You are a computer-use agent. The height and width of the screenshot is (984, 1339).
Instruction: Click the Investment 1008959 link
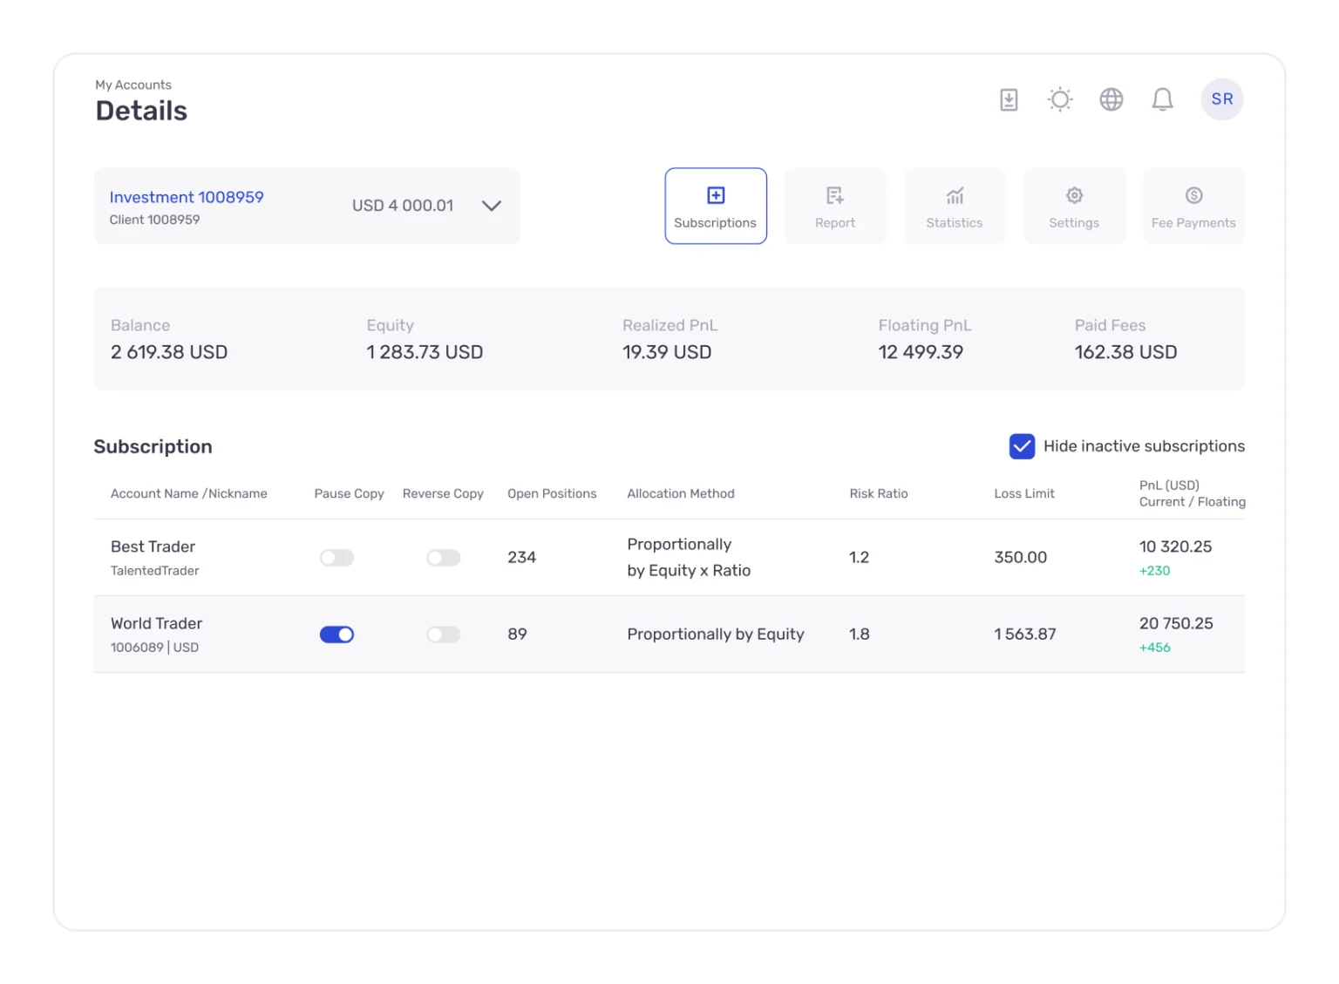pyautogui.click(x=187, y=197)
